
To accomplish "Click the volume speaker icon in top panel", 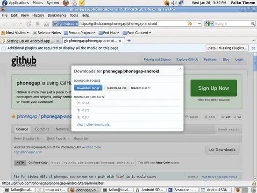I will point(174,3).
